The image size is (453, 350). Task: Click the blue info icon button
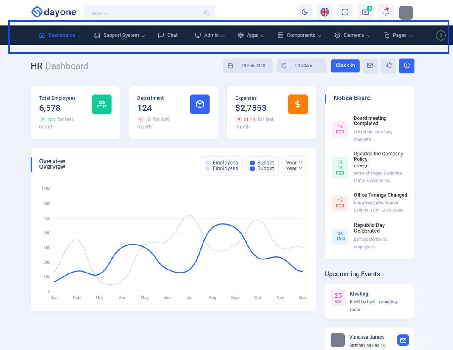point(406,66)
